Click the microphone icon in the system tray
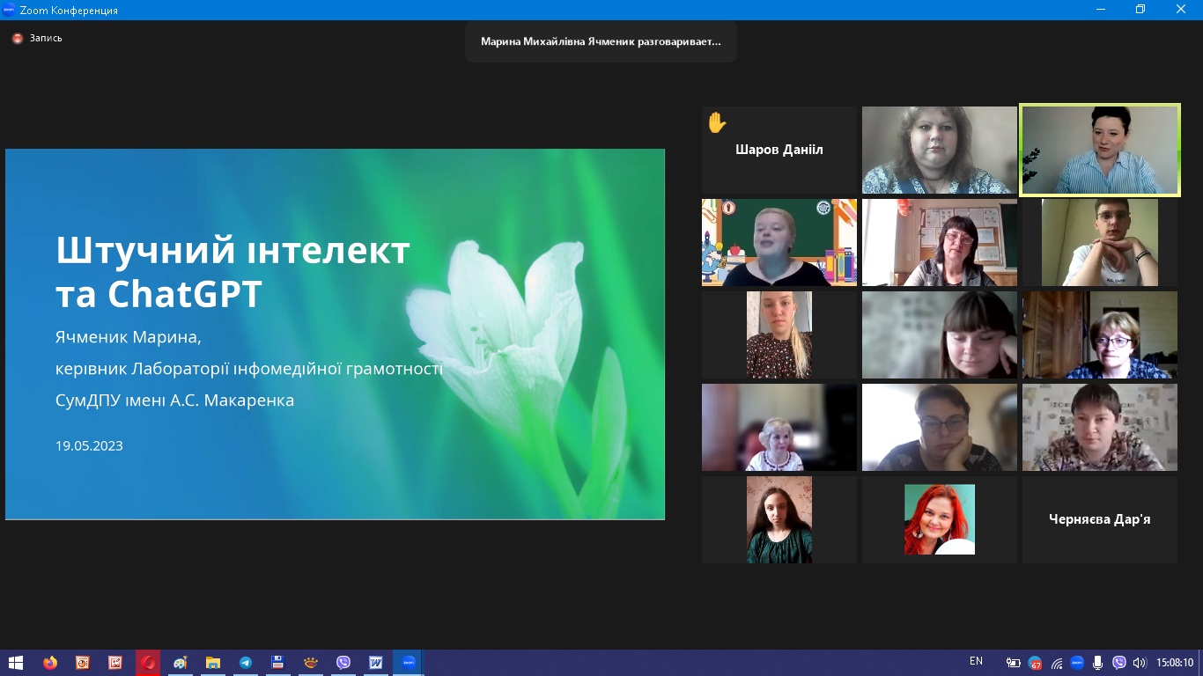 (x=1097, y=663)
